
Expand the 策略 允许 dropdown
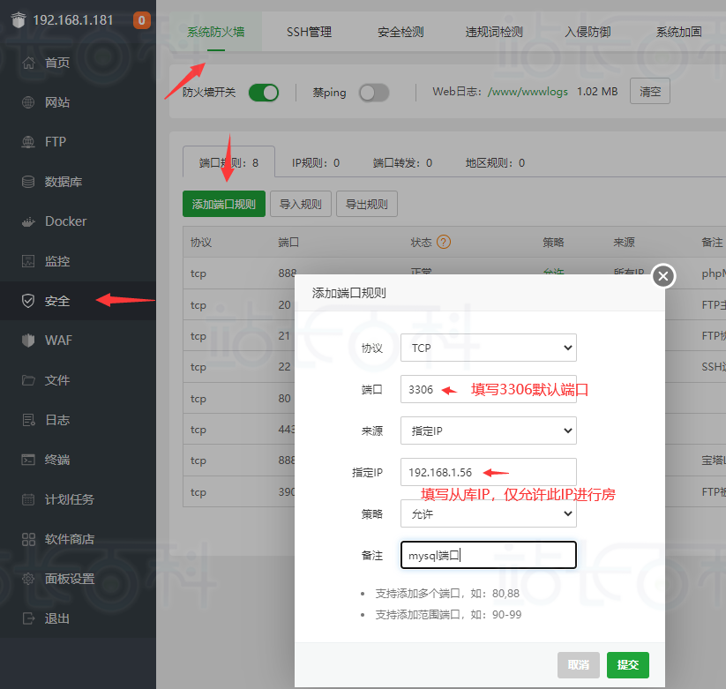(x=488, y=513)
